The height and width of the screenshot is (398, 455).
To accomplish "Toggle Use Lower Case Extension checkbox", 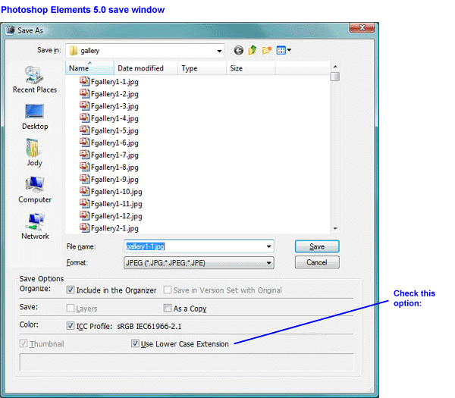I will 135,343.
